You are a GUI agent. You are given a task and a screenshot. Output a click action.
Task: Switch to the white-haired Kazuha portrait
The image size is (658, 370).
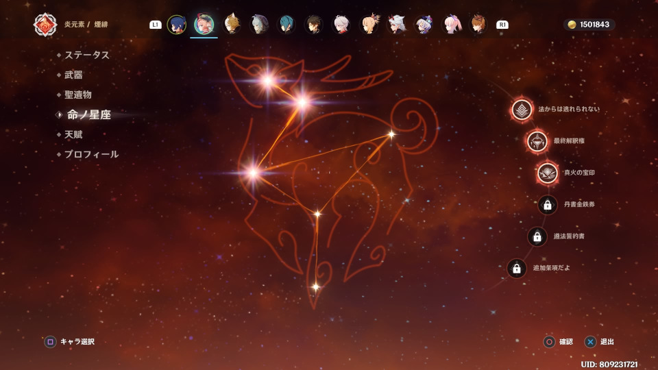(x=341, y=25)
